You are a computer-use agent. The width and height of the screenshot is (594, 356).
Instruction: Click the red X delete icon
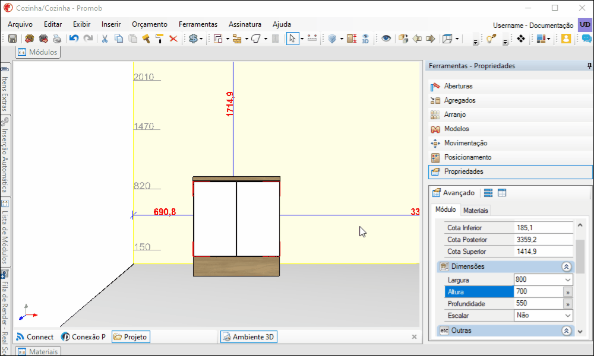point(173,39)
